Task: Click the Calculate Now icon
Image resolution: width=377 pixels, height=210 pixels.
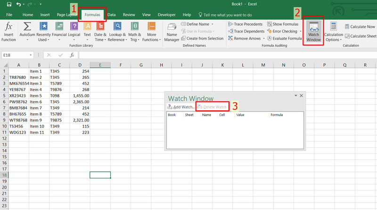Action: (361, 27)
